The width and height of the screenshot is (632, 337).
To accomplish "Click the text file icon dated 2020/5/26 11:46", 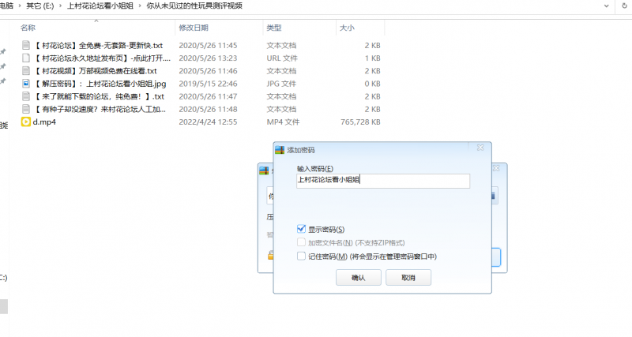I will 25,70.
